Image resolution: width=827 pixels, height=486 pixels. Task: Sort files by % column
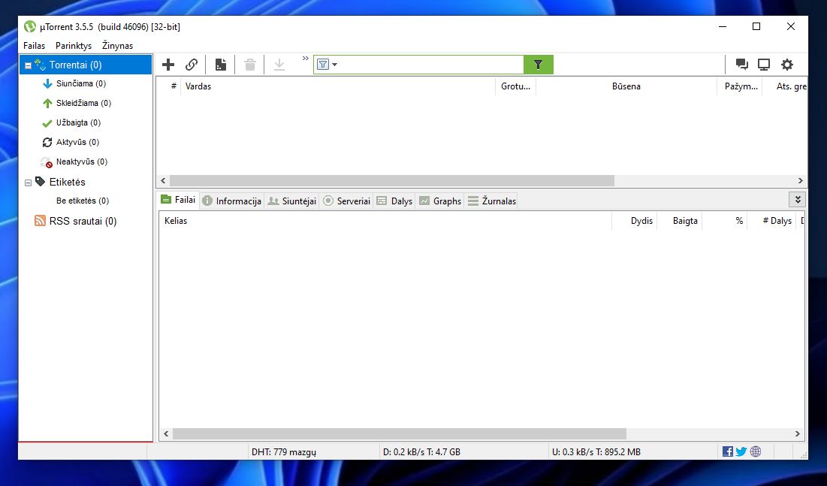(725, 221)
